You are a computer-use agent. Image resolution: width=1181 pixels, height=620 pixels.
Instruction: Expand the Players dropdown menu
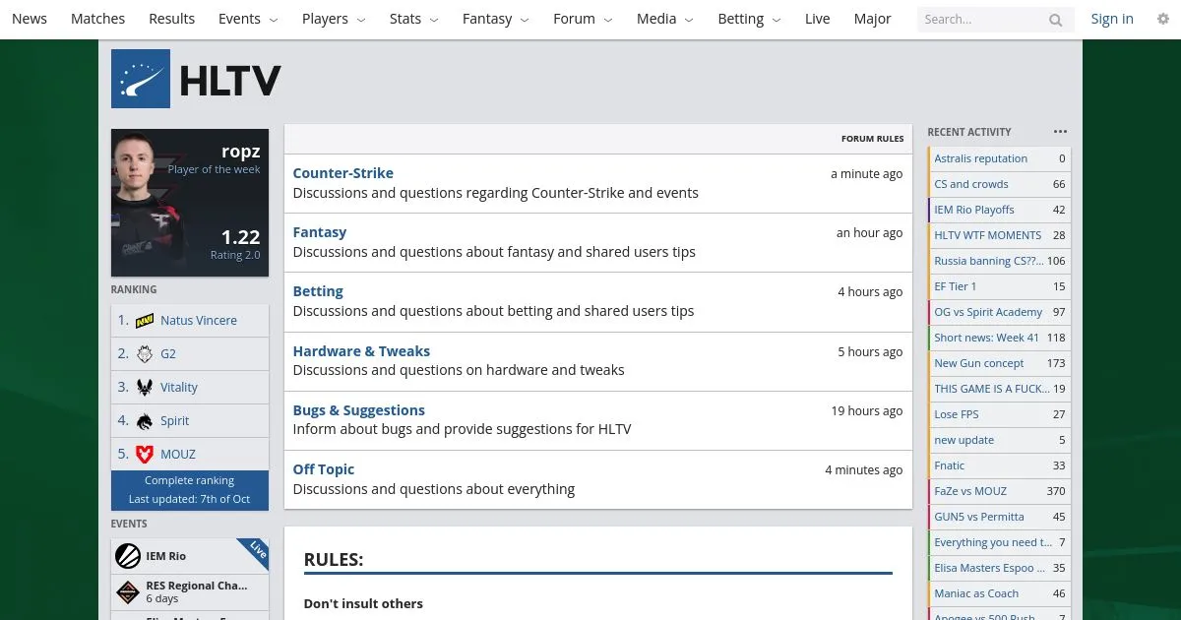point(334,19)
